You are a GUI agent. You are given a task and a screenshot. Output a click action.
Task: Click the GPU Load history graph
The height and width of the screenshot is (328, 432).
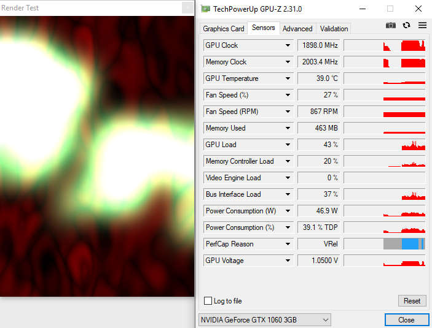pyautogui.click(x=385, y=145)
